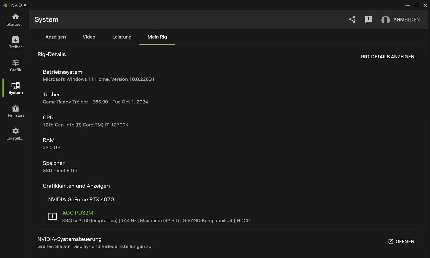Click the CPU section label
The height and width of the screenshot is (258, 430).
(x=48, y=117)
